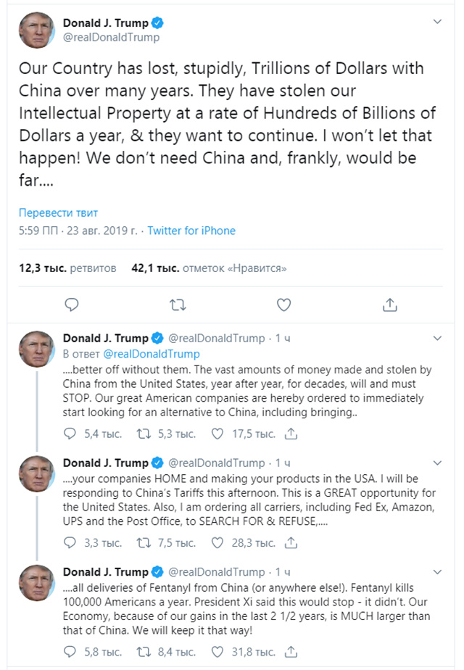Reply to the main Trump tweet
The height and width of the screenshot is (670, 464).
[x=71, y=305]
